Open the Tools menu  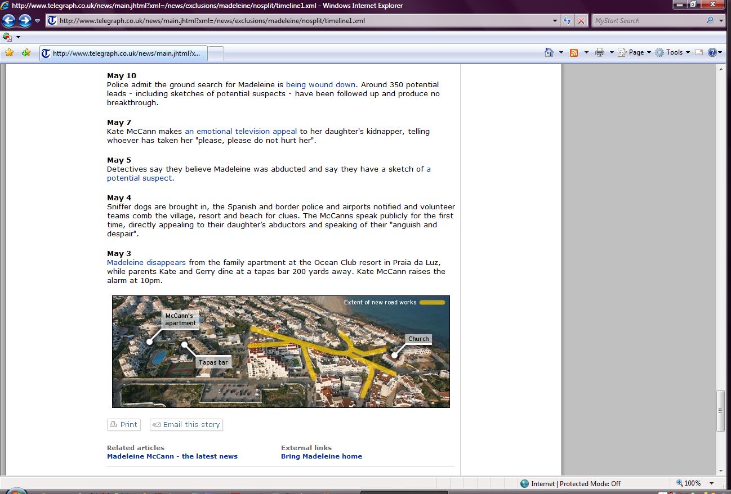673,52
